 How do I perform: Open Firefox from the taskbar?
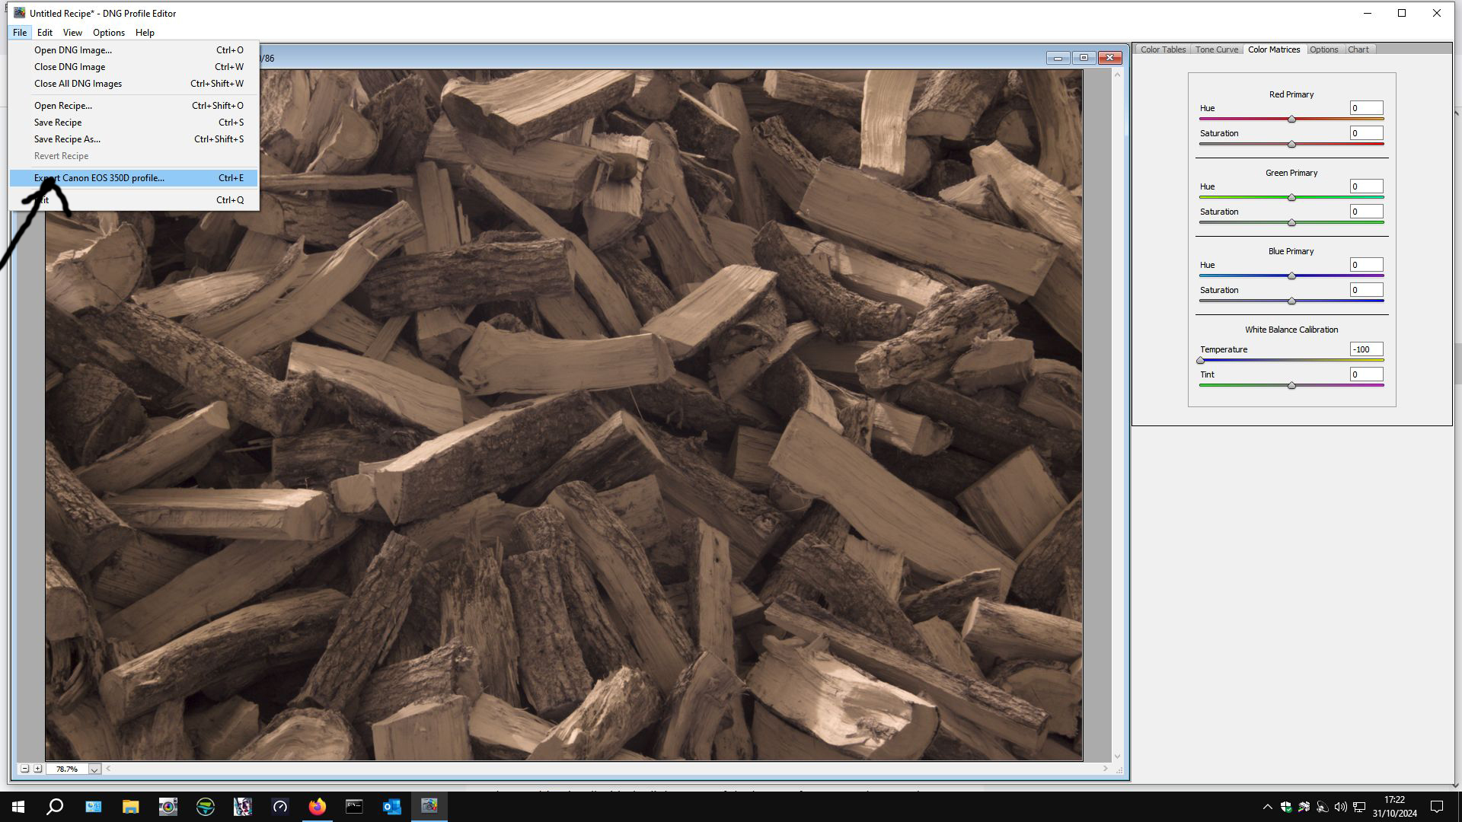[317, 807]
